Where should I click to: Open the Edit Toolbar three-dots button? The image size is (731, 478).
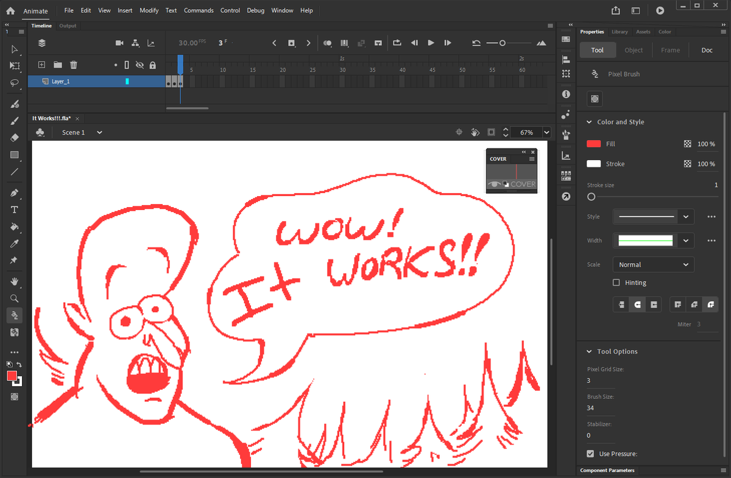tap(15, 353)
